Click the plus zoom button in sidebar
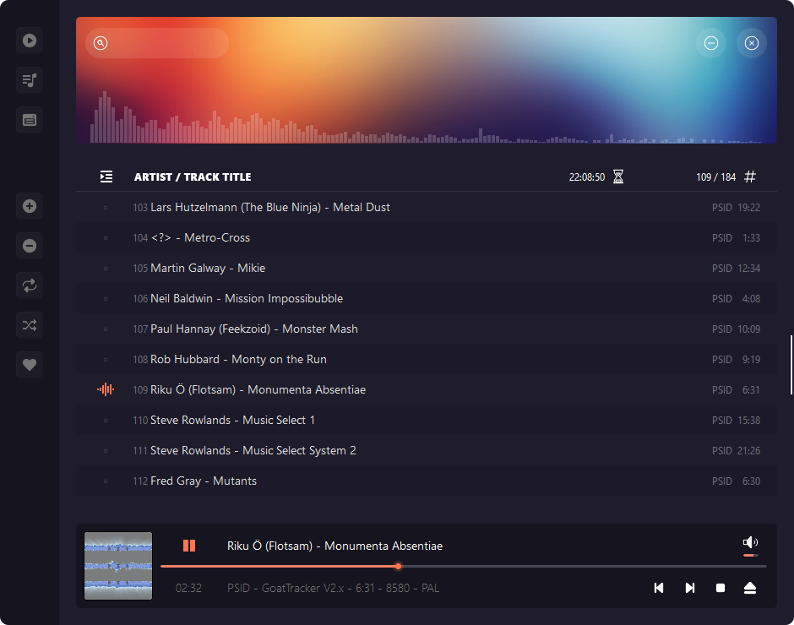Screen dimensions: 794x625 [29, 205]
